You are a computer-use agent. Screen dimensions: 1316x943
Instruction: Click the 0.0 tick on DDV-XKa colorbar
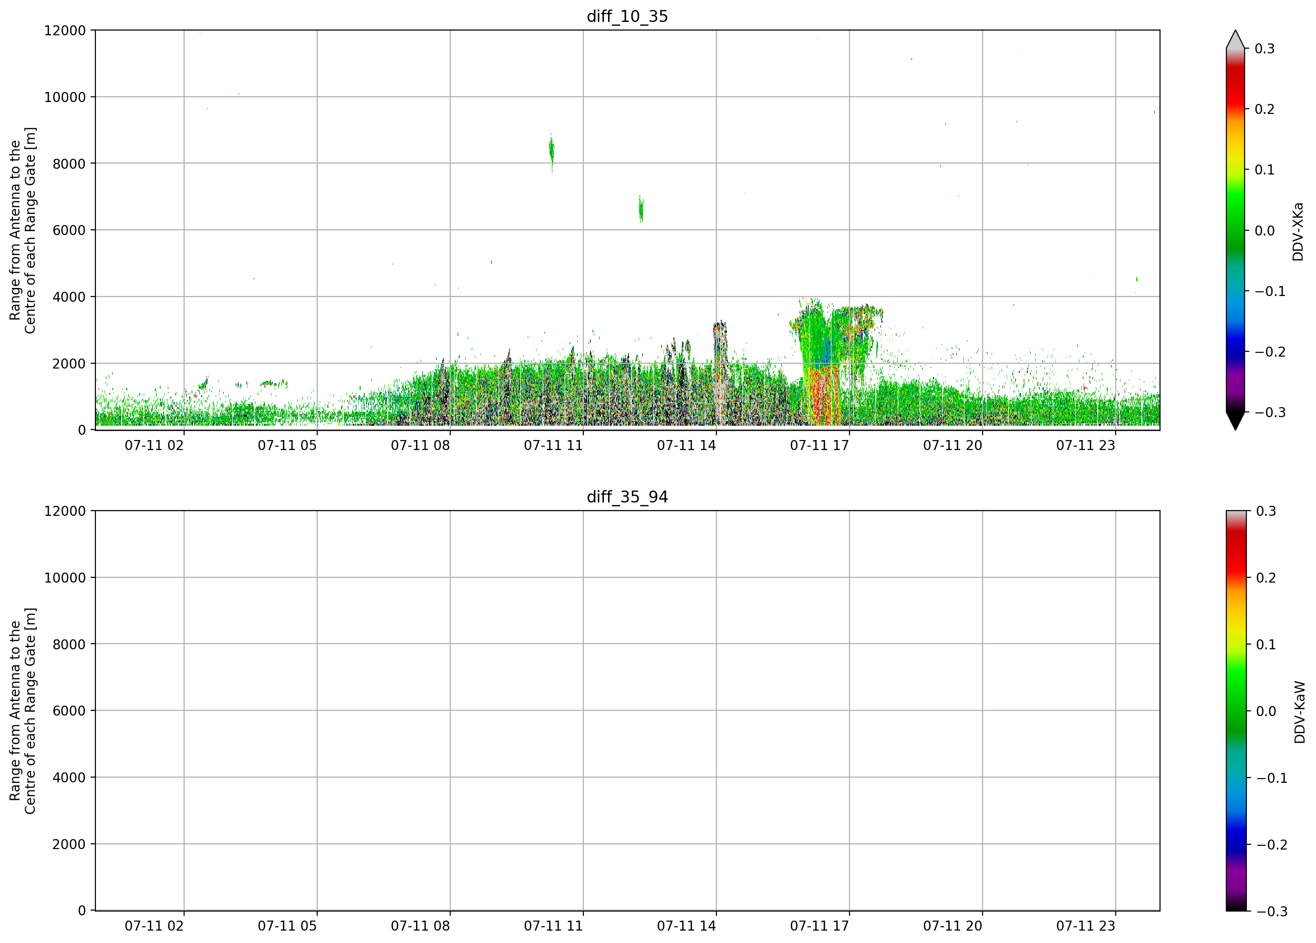[x=1264, y=231]
